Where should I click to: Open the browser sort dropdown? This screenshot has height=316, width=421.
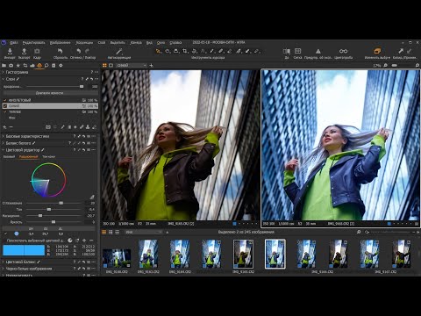click(143, 232)
